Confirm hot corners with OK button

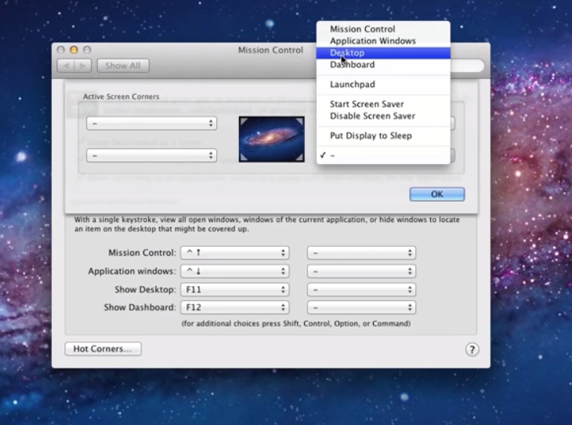pyautogui.click(x=437, y=194)
